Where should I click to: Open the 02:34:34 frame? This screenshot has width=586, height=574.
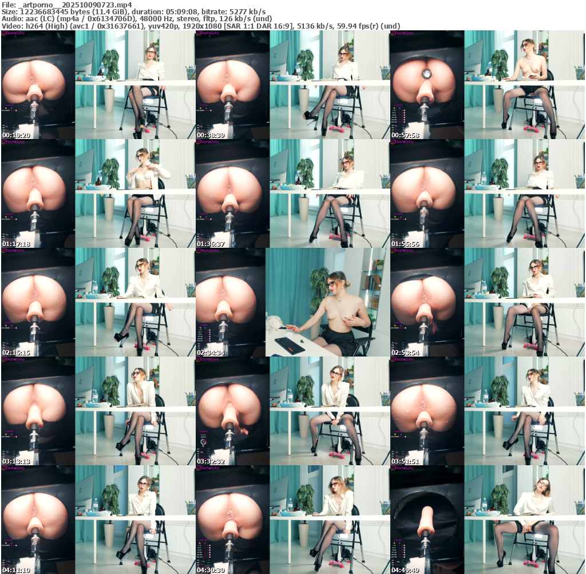[292, 302]
